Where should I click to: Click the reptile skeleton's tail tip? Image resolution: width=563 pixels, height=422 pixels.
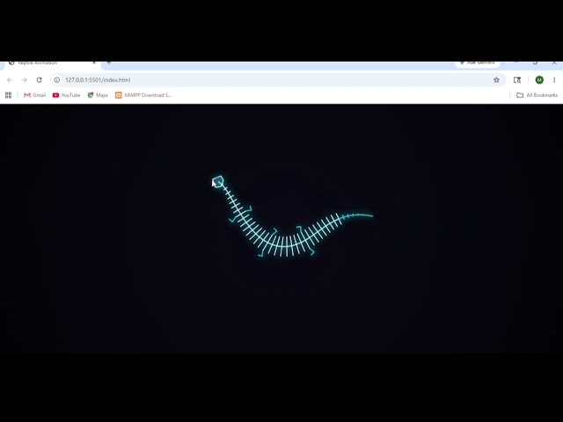pyautogui.click(x=371, y=215)
